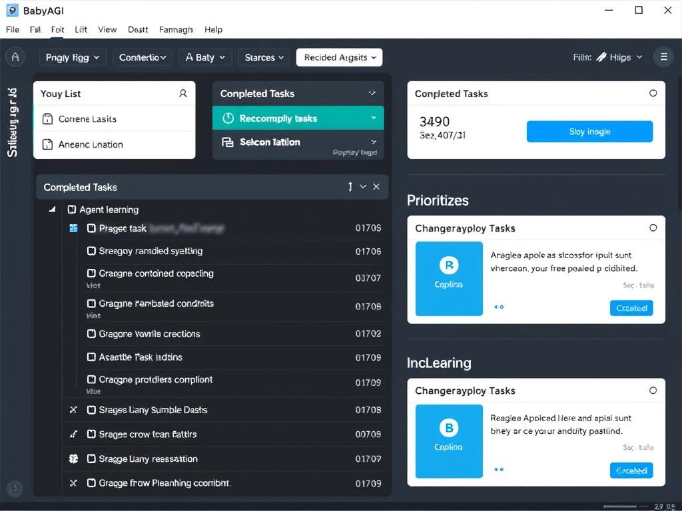This screenshot has height=511, width=682.
Task: Toggle circle on white Conpleted Tasks card
Action: coord(653,93)
